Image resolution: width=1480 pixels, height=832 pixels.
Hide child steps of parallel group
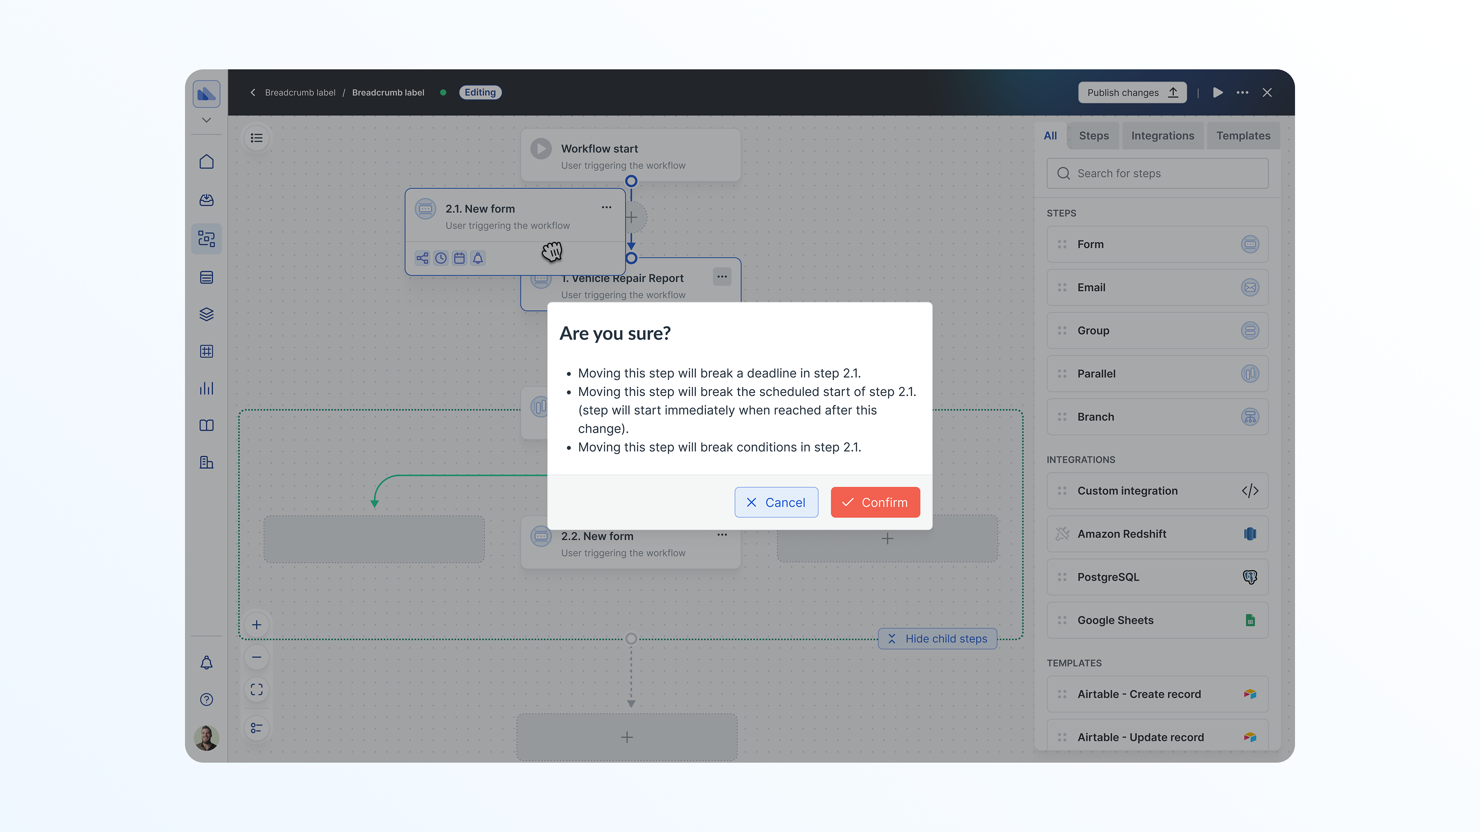(x=937, y=639)
